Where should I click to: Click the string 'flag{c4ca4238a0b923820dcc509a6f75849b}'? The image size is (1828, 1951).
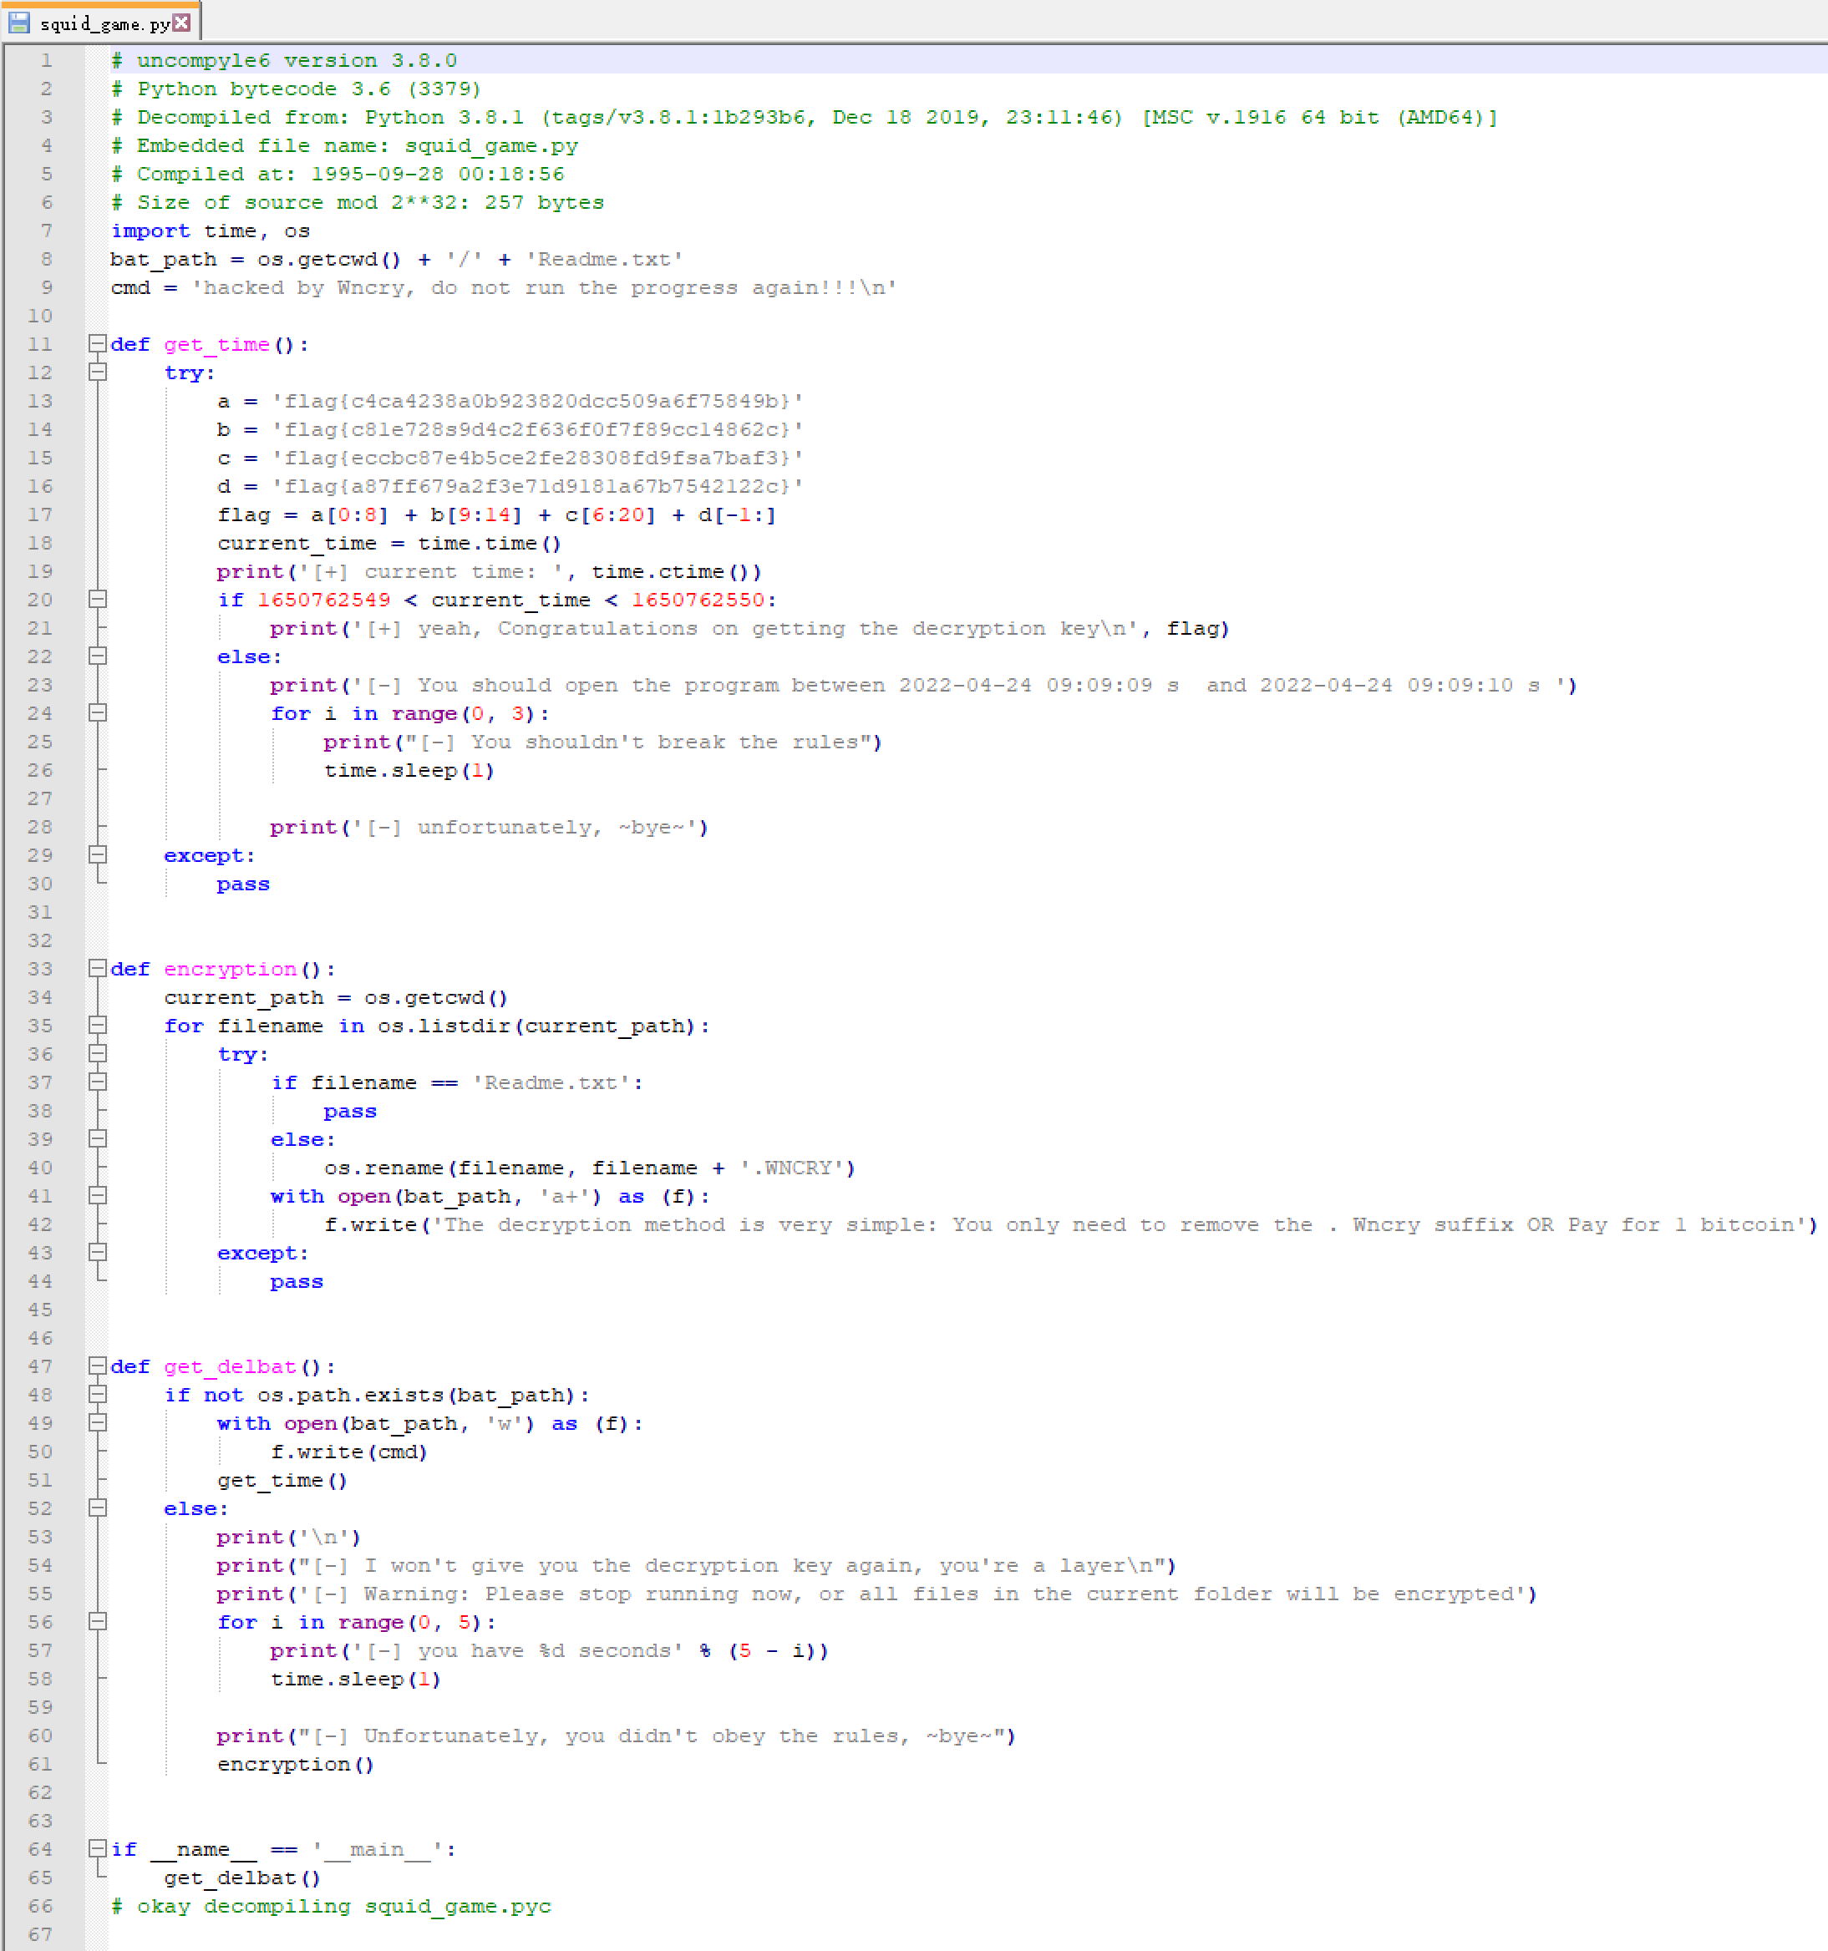coord(538,400)
